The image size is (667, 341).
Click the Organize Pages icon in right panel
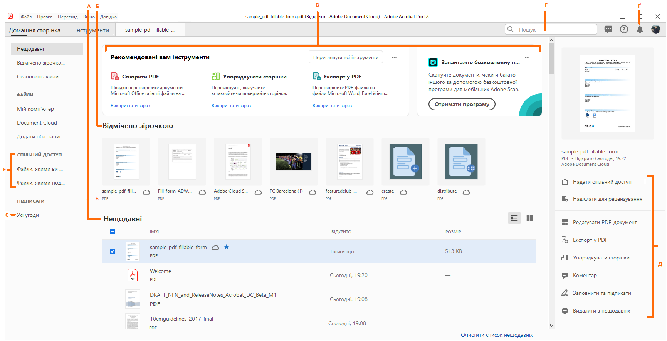[565, 258]
